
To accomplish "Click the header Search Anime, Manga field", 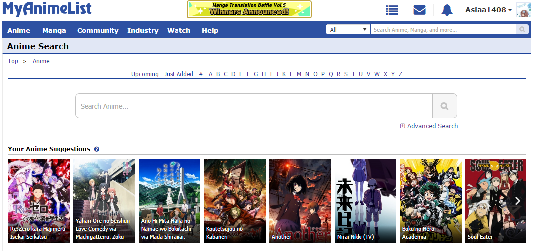I will coord(443,30).
